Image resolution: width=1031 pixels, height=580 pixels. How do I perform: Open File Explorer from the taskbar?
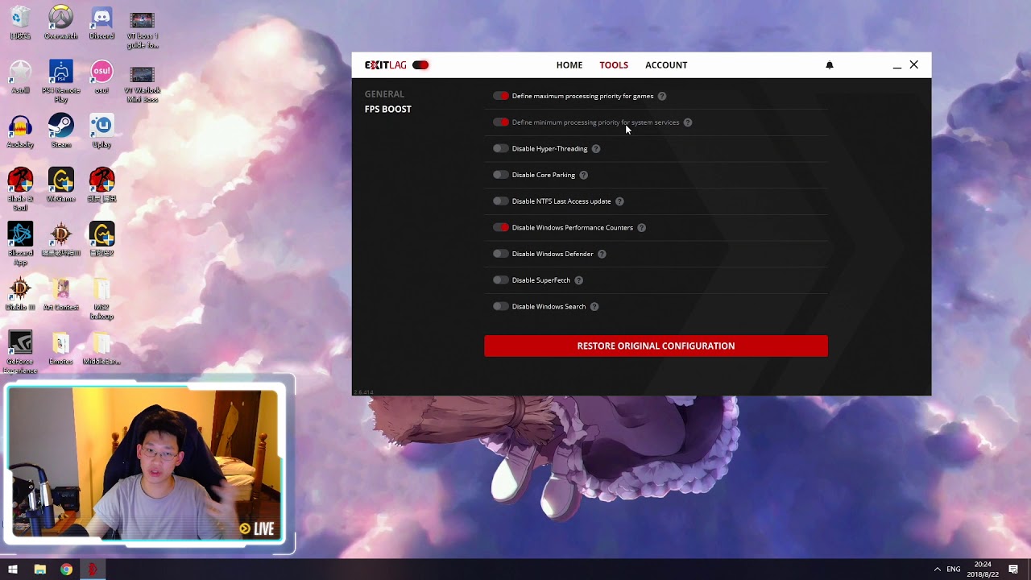39,570
